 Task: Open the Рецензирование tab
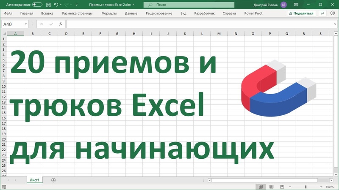pos(159,14)
